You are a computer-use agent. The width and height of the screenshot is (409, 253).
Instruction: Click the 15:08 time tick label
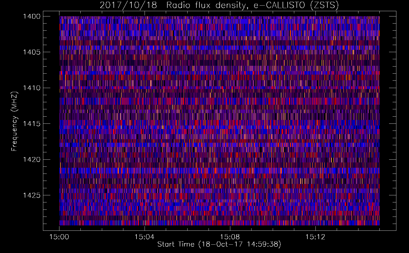(230, 237)
